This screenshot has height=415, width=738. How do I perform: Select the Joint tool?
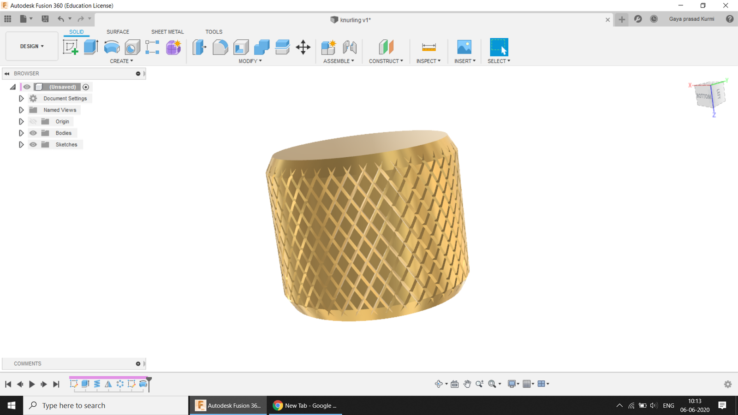350,47
